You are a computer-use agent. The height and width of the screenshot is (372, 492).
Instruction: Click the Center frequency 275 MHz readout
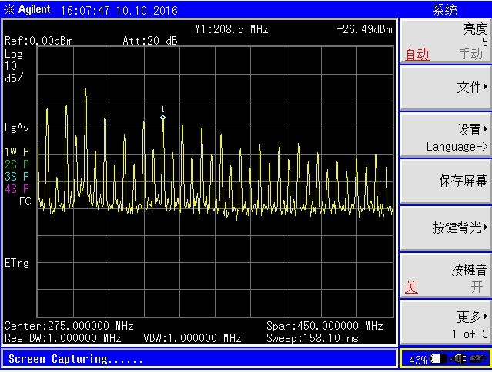pyautogui.click(x=69, y=326)
